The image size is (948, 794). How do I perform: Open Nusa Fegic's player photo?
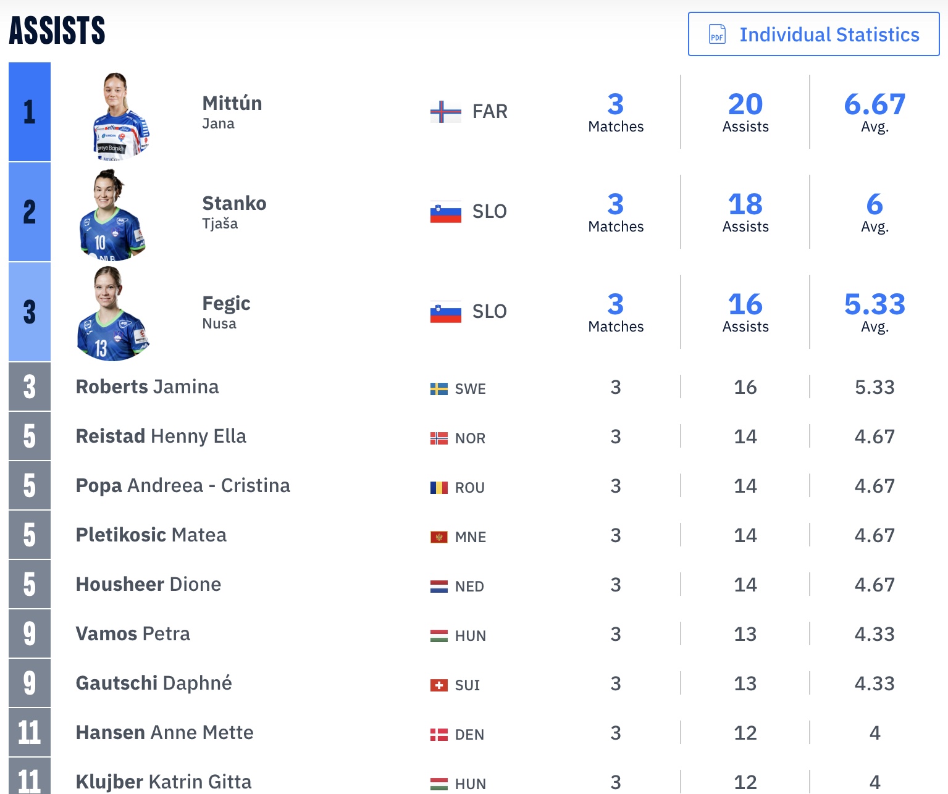point(112,314)
